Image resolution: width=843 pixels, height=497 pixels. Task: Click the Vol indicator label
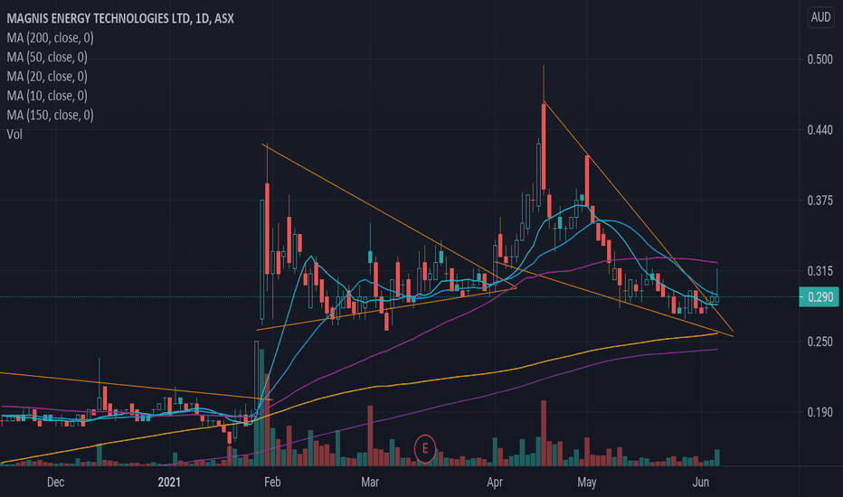[x=14, y=135]
